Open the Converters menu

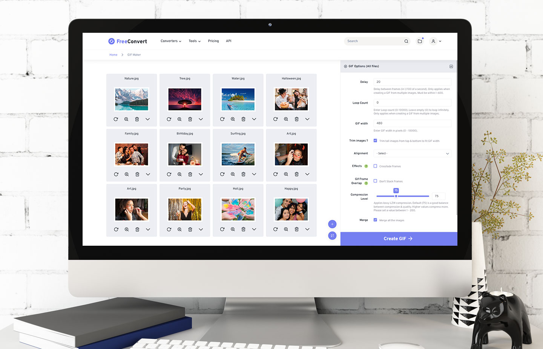171,41
